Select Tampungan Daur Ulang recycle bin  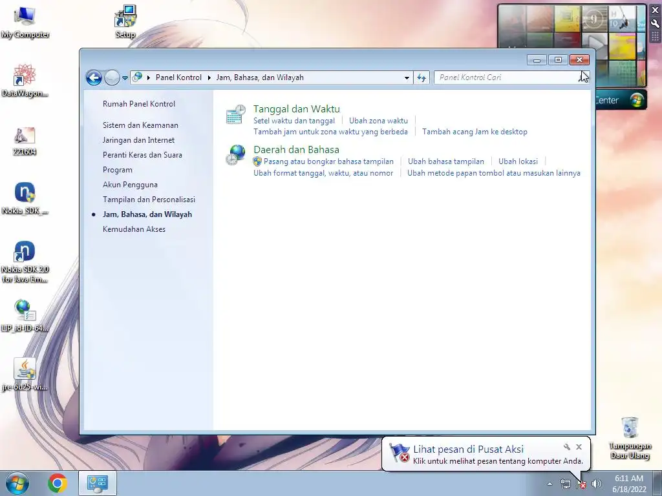click(630, 438)
